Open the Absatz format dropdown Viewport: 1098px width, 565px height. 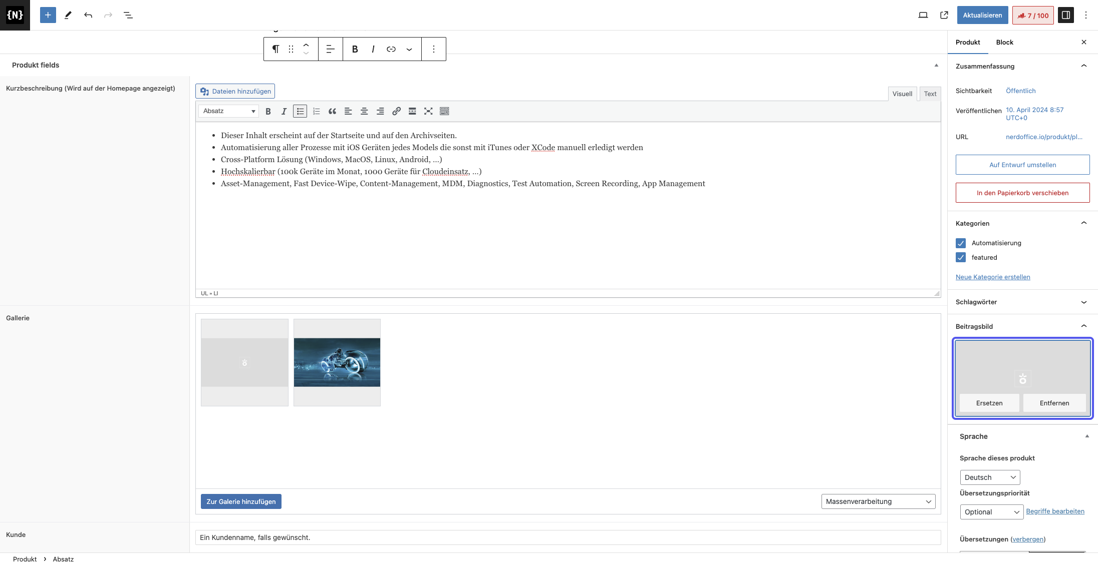click(229, 111)
